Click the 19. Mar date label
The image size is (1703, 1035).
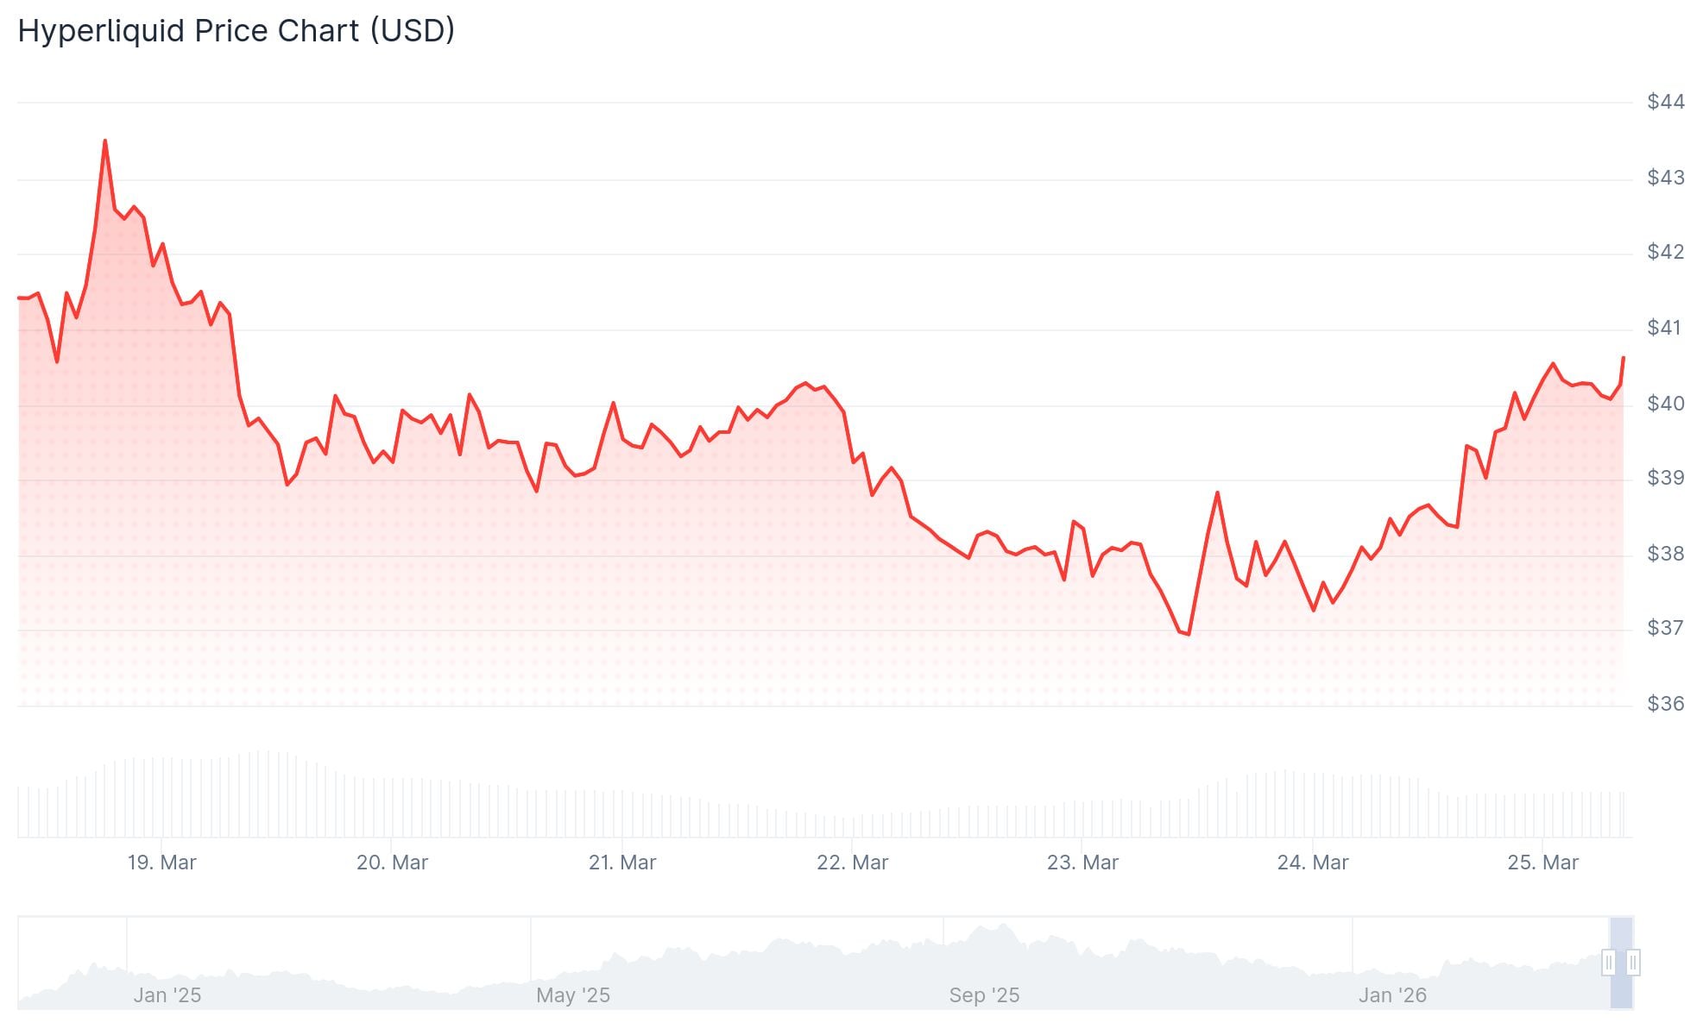coord(162,862)
